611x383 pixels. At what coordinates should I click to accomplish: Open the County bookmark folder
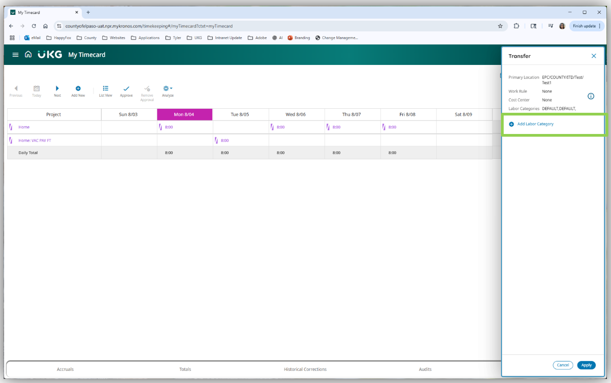pos(87,38)
